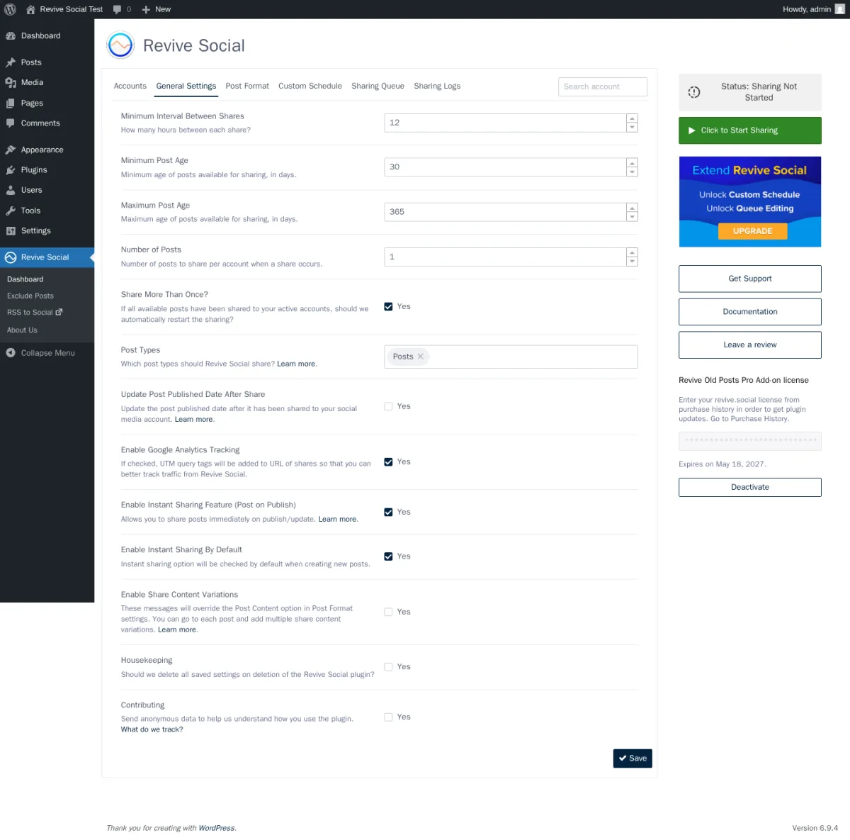Open the Documentation button

[750, 312]
